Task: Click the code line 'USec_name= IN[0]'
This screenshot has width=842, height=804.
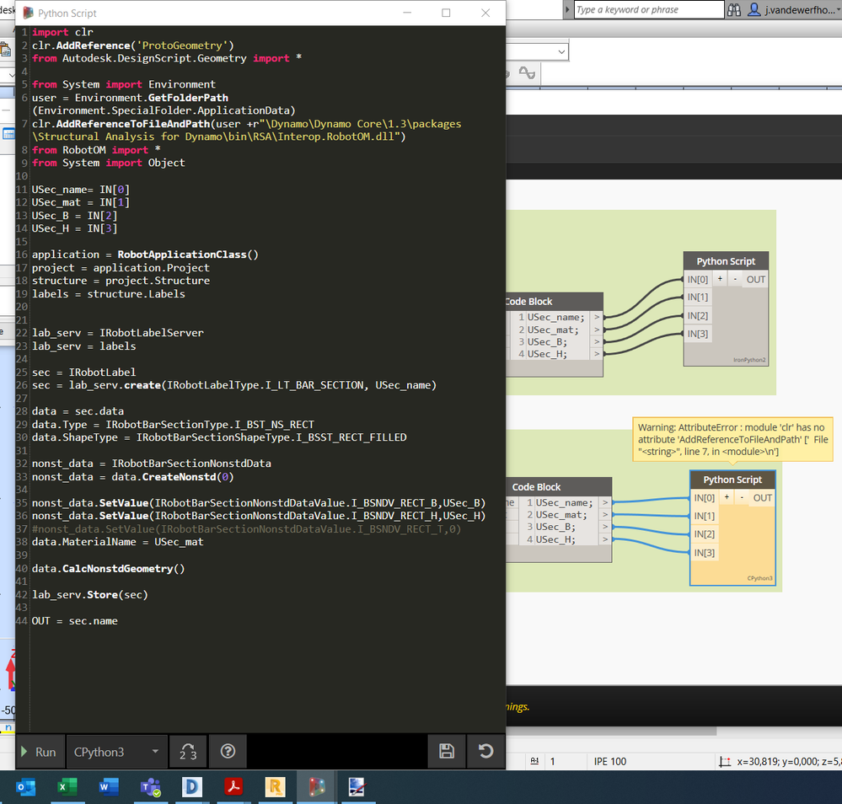Action: point(81,190)
